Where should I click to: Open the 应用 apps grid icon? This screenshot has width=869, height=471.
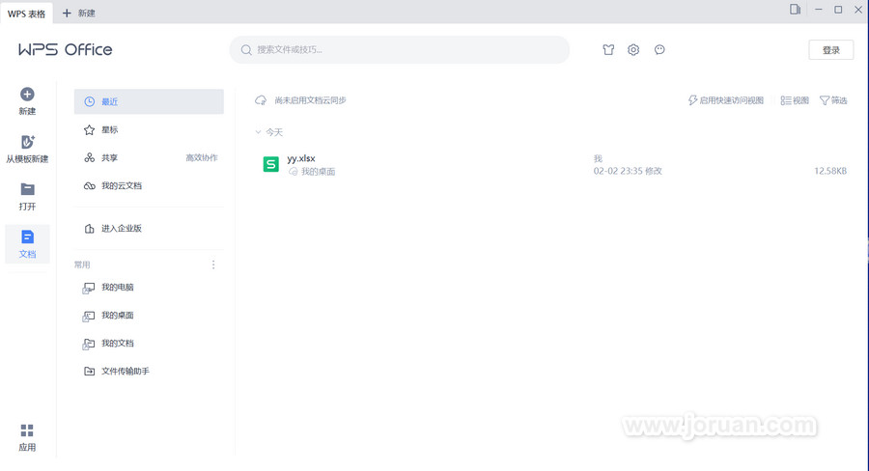tap(27, 430)
